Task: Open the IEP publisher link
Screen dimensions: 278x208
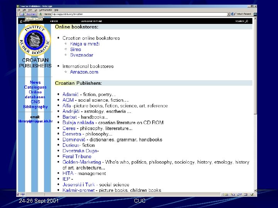Action: [x=66, y=179]
